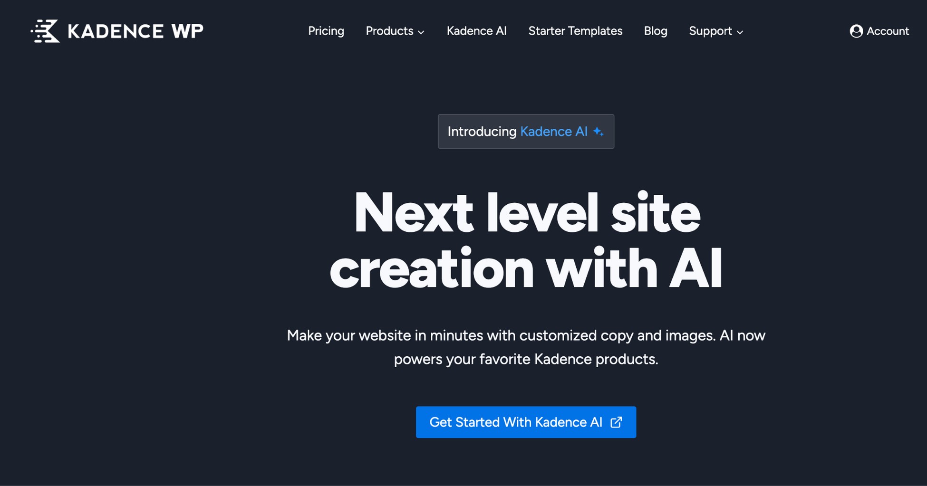Open the Blog menu item
This screenshot has width=927, height=486.
pos(656,31)
